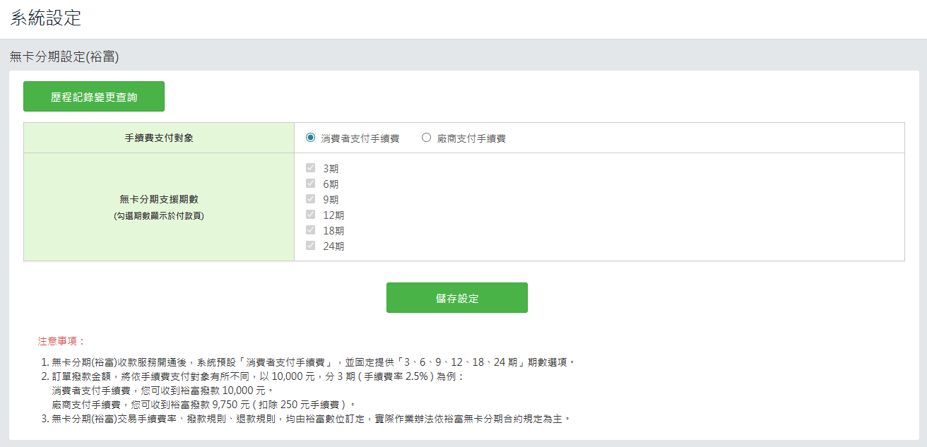Click note 3 about 交易手續費率 rules
The width and height of the screenshot is (927, 447).
pyautogui.click(x=311, y=419)
